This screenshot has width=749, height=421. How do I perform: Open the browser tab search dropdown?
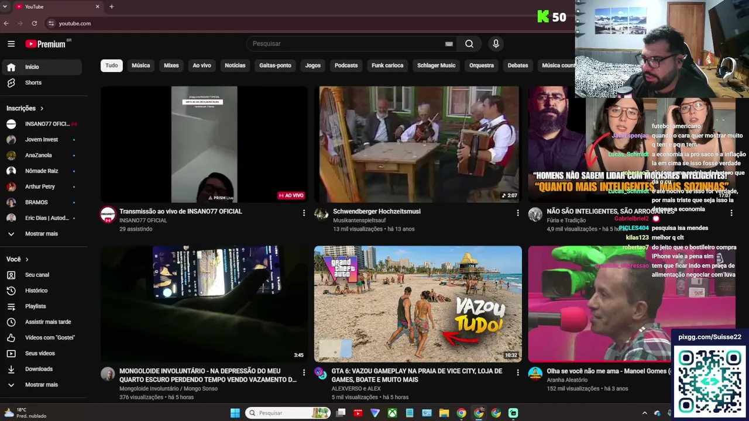click(x=5, y=6)
